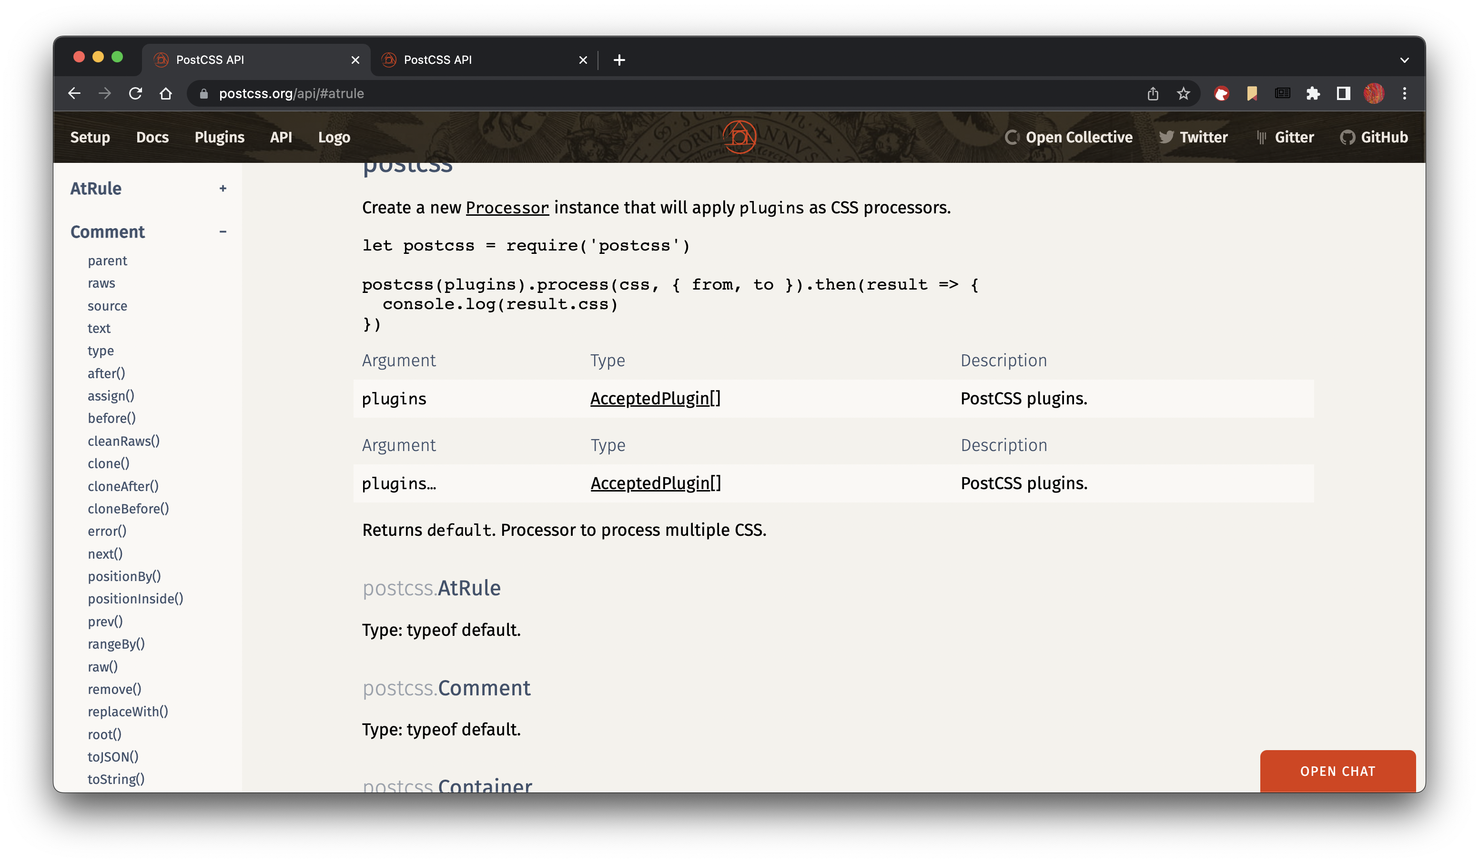Select assign() in sidebar list

click(x=111, y=396)
